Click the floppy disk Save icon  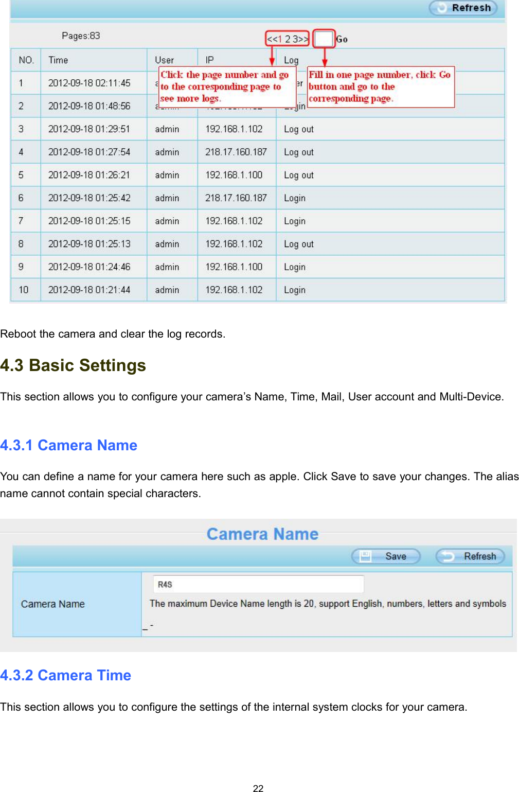[x=366, y=556]
